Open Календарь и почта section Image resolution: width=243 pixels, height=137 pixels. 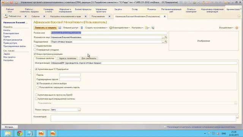point(49,10)
